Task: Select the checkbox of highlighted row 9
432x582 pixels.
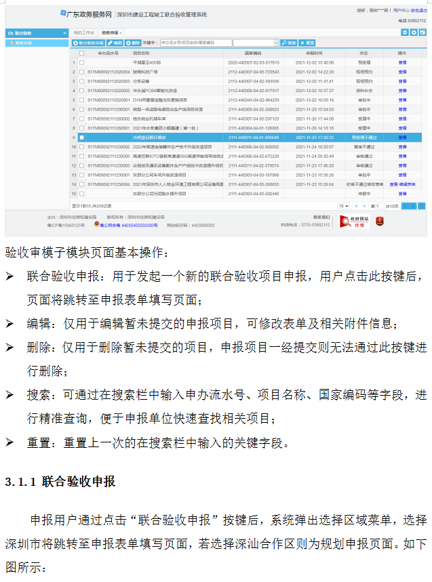Action: tap(82, 137)
